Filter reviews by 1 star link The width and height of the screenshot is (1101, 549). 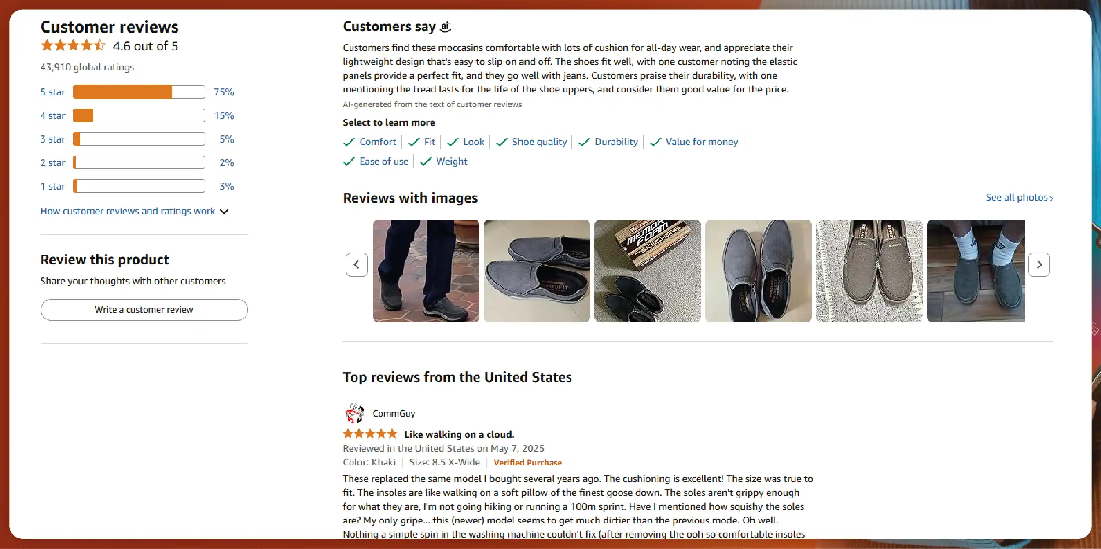click(53, 186)
